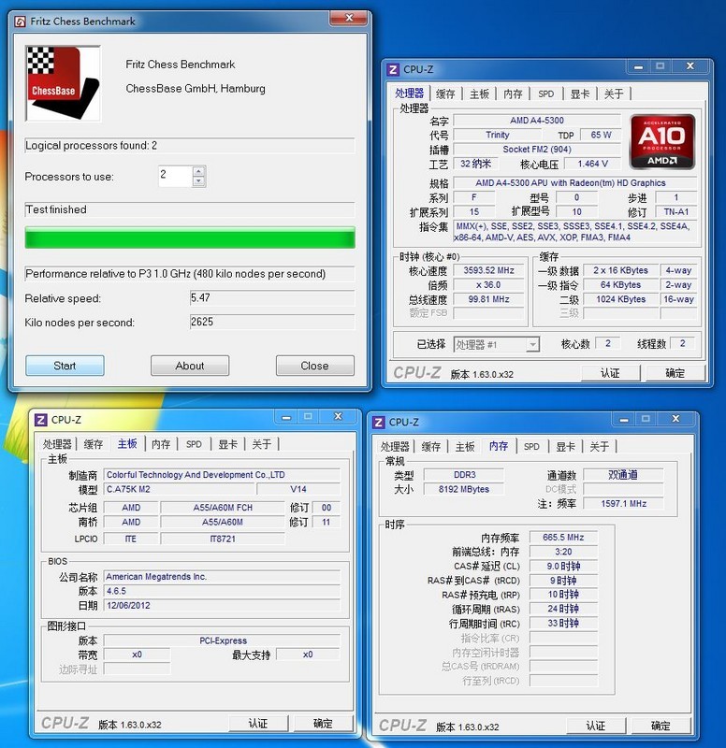Click the Close button in Fritz Benchmark

314,366
